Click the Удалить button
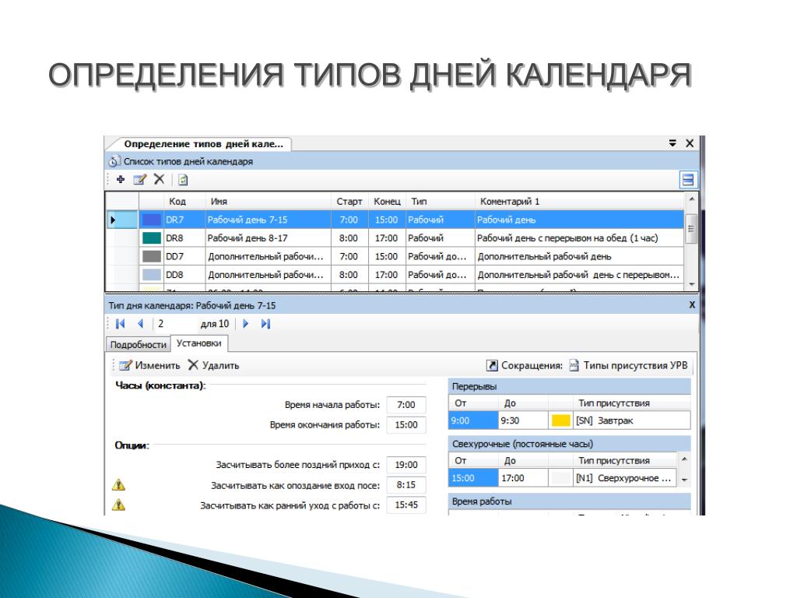Screen dimensions: 797x598 click(213, 366)
